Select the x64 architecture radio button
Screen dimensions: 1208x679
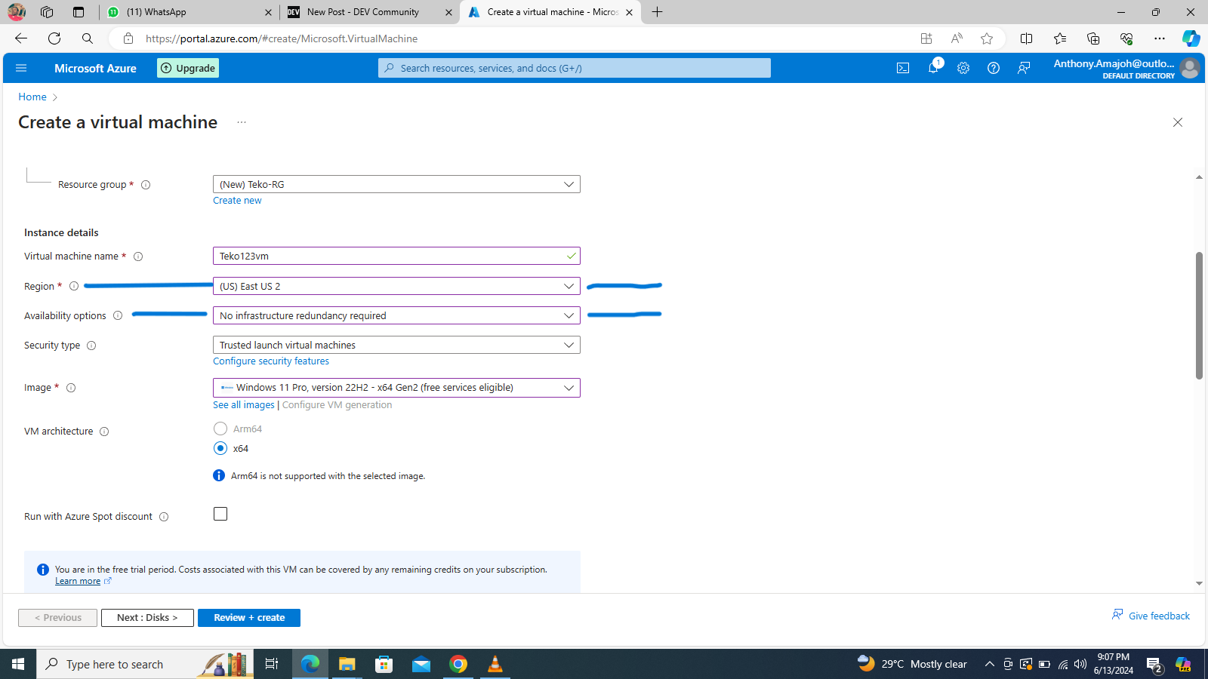(x=220, y=448)
